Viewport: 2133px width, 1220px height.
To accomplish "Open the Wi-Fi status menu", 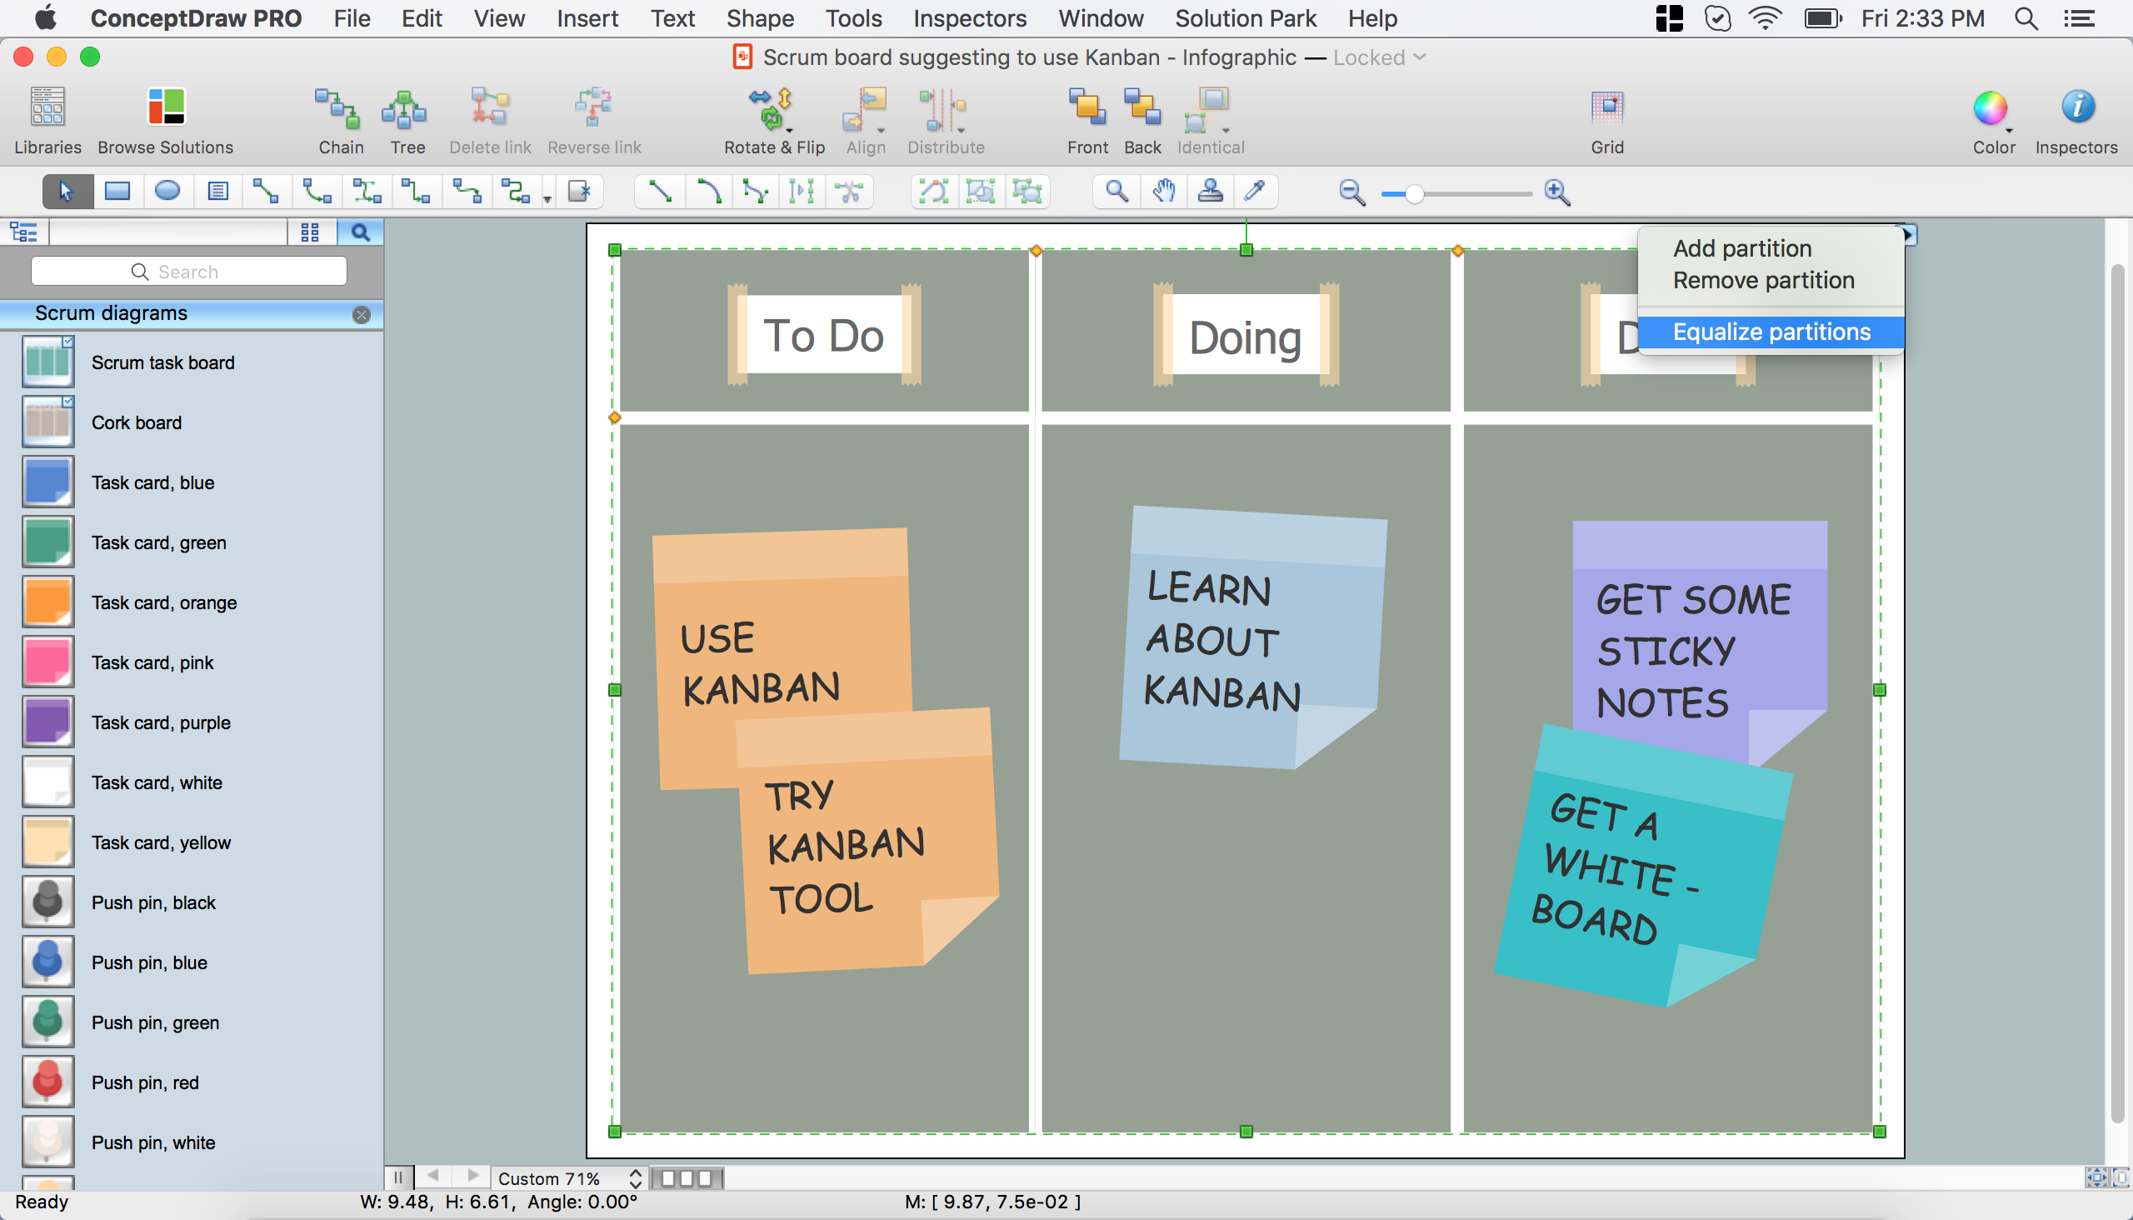I will tap(1766, 18).
